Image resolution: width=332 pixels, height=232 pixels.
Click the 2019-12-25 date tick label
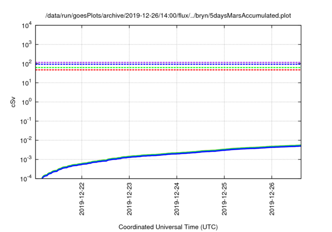coord(224,199)
